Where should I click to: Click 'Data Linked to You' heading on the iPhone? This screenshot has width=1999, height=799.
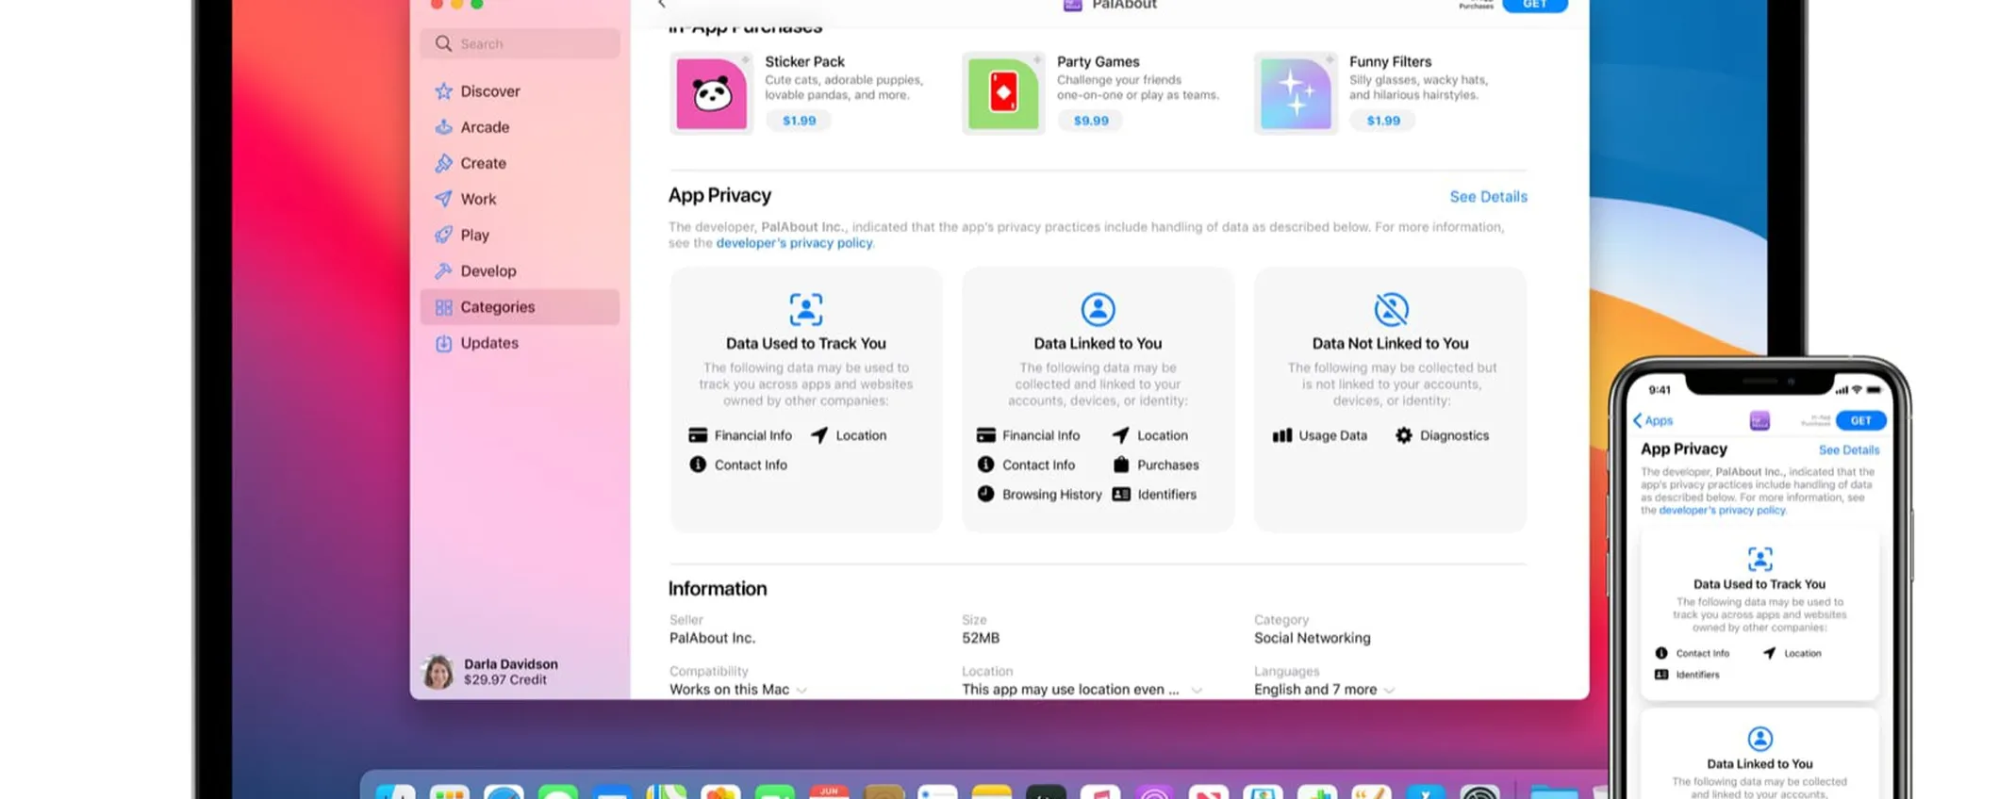1759,764
